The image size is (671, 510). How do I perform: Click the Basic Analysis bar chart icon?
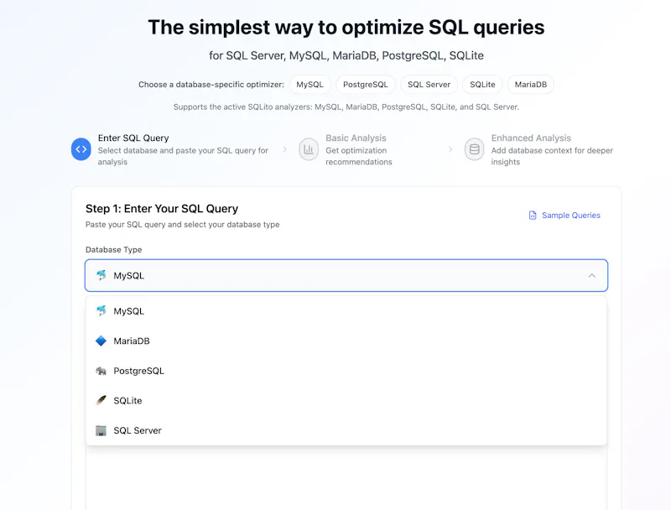click(x=309, y=149)
